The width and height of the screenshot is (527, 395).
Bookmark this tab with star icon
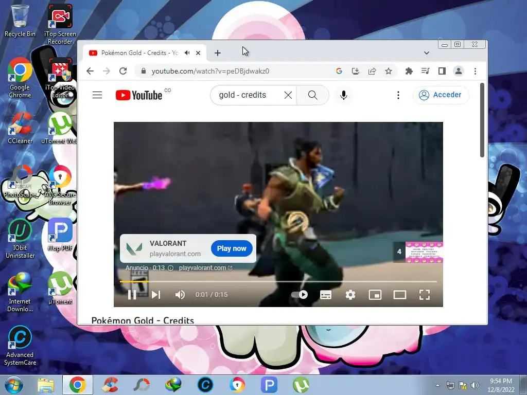[x=389, y=71]
